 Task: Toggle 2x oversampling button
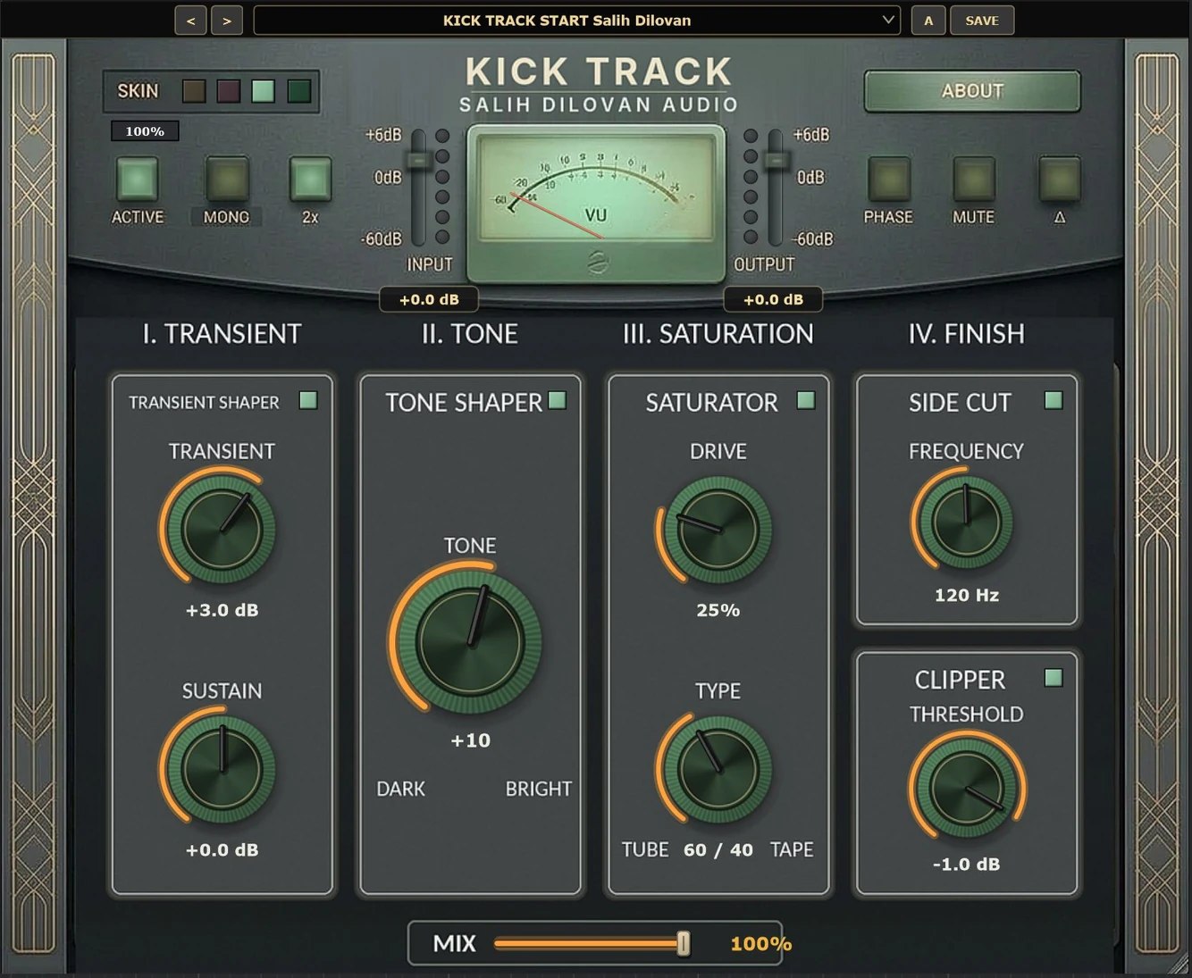click(x=310, y=180)
